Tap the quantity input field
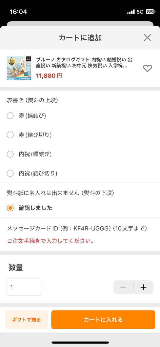This screenshot has width=160, height=347. pos(24,287)
